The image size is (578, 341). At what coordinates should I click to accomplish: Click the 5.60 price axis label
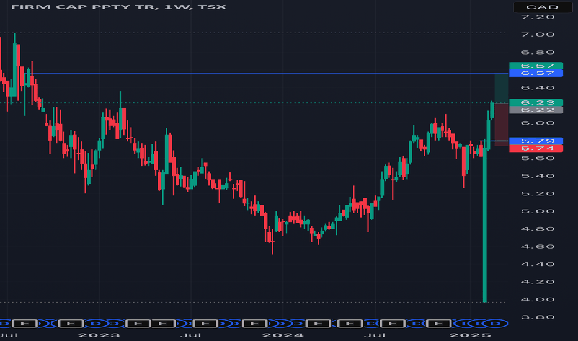click(x=538, y=158)
